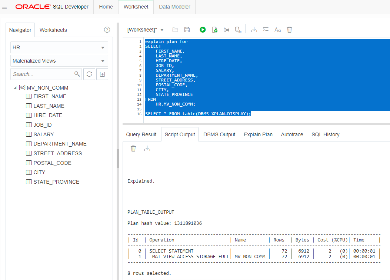
Task: Select the DEPARTMENT_NAME column in the tree
Action: click(x=60, y=144)
